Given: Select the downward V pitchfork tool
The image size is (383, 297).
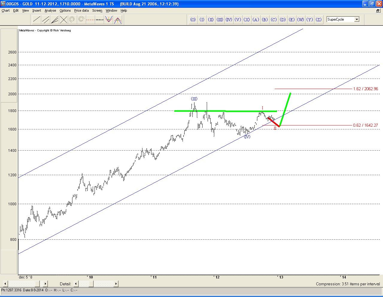Looking at the screenshot, I should [109, 20].
